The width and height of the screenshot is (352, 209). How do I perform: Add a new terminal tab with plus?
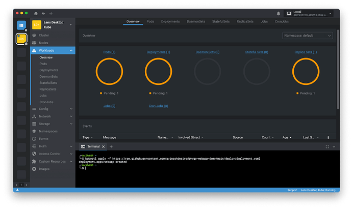click(111, 146)
